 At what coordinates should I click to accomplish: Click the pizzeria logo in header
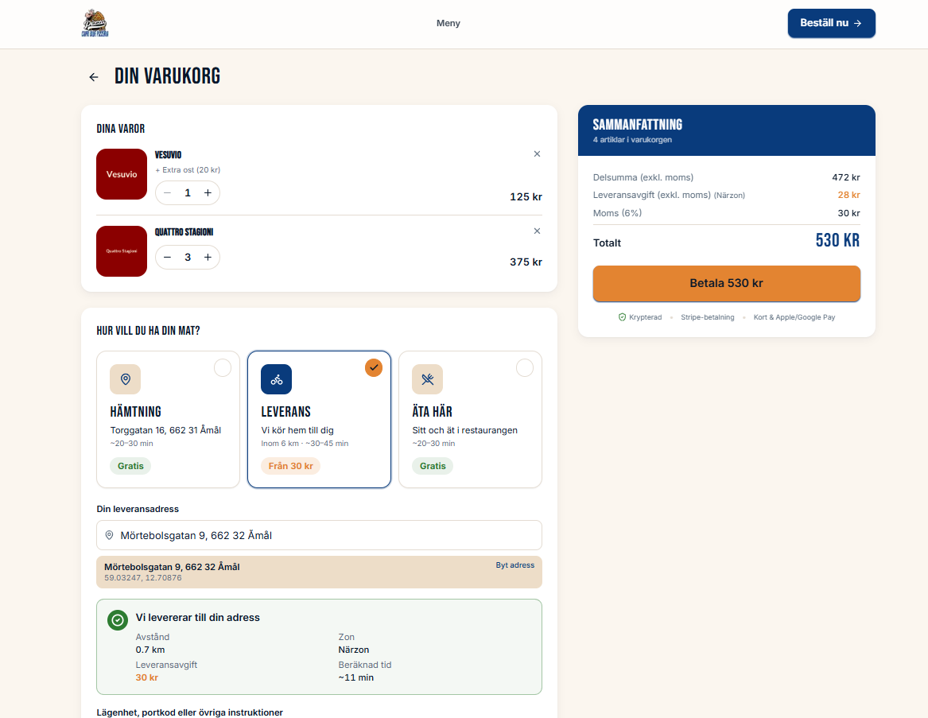click(95, 23)
